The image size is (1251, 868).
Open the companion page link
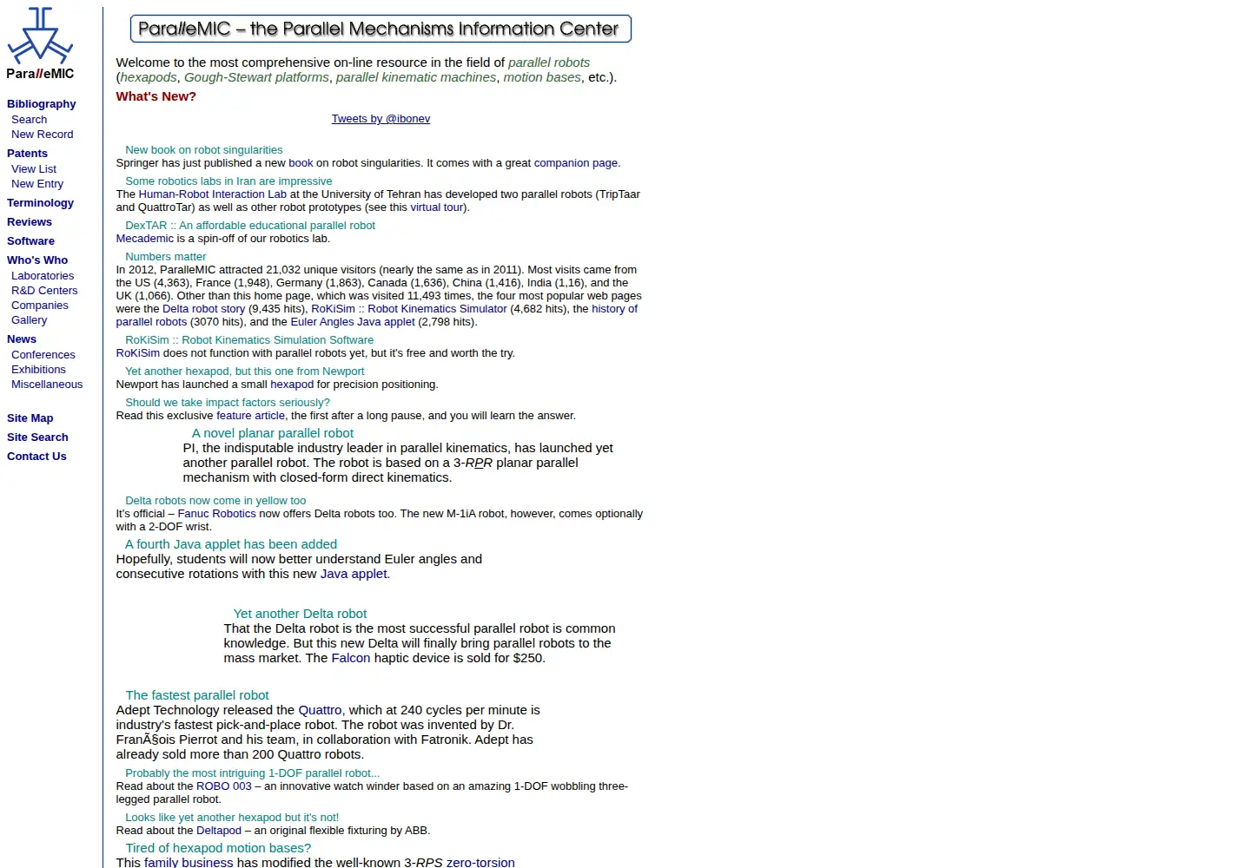click(x=576, y=163)
